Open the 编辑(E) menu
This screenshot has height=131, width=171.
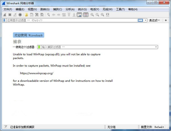[x=20, y=9]
